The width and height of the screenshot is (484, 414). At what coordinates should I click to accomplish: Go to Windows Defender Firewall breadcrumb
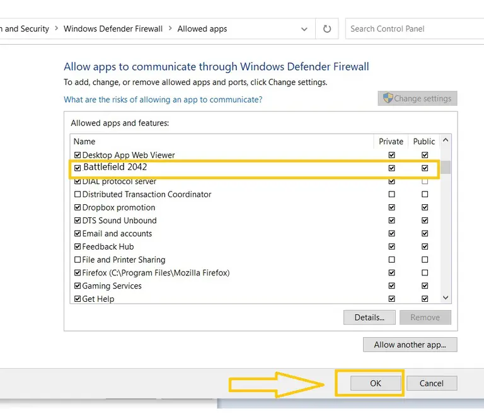[113, 29]
